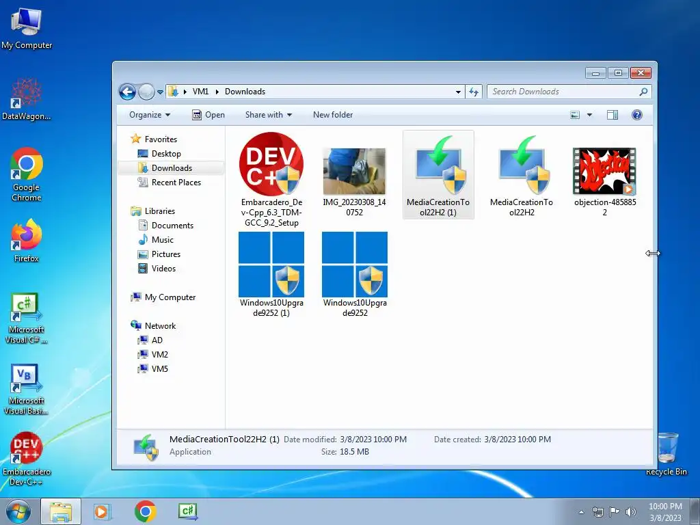The width and height of the screenshot is (700, 525).
Task: Select the Recycle Bin desktop icon
Action: [x=667, y=454]
